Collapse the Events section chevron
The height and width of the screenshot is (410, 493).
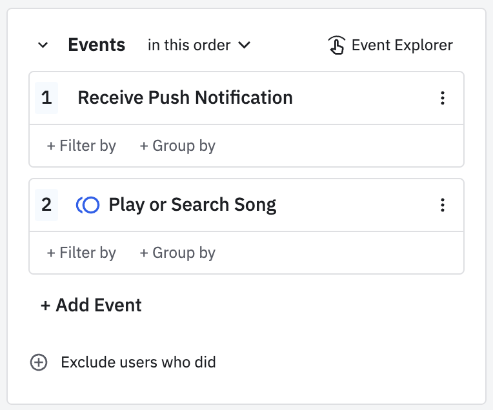[43, 45]
